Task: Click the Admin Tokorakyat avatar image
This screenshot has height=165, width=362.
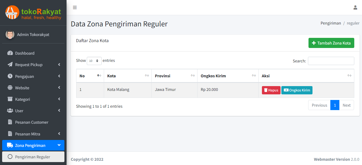Action: (10, 34)
